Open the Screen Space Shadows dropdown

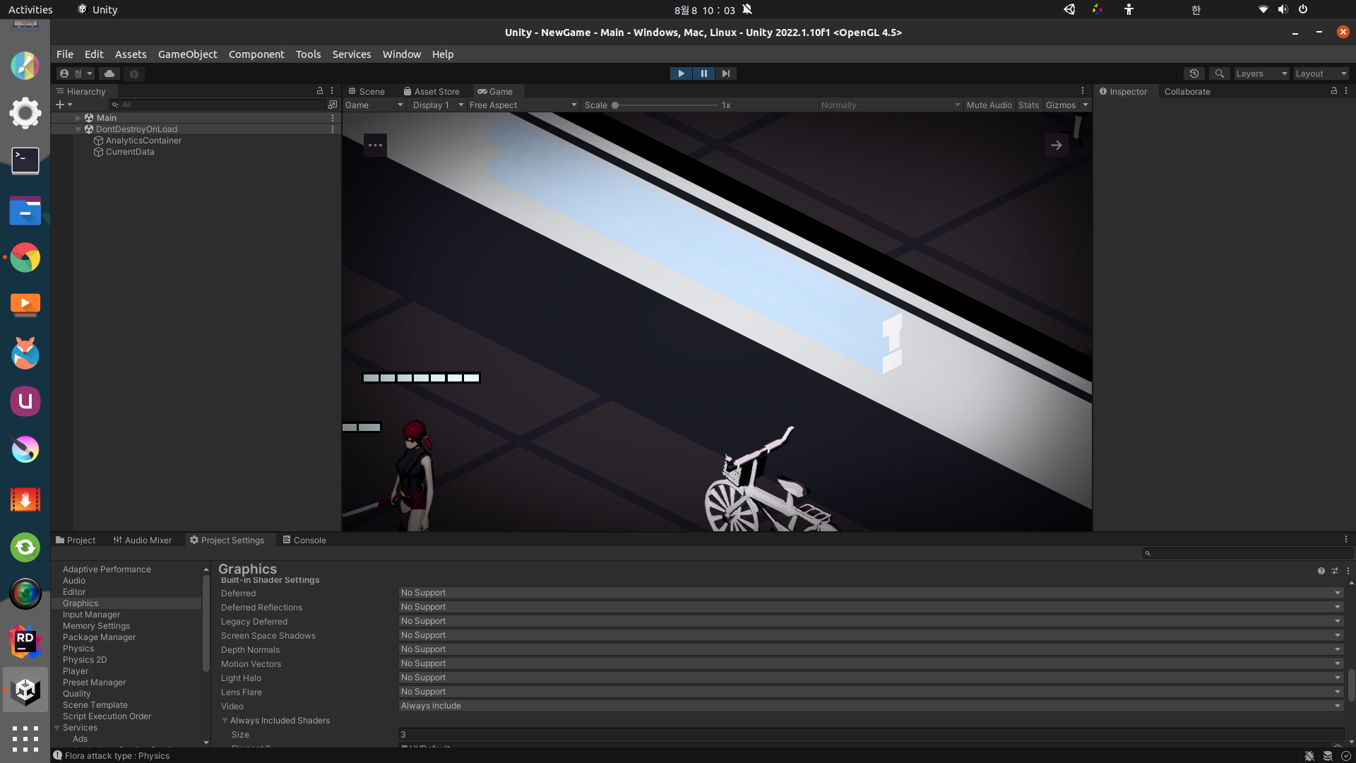[x=871, y=635]
